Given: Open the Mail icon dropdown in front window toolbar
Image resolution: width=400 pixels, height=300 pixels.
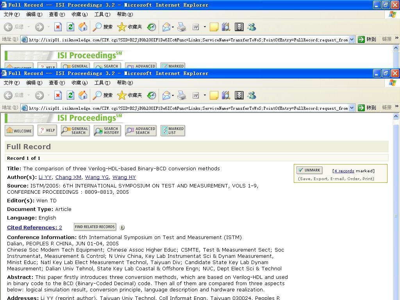Looking at the screenshot, I should coord(173,95).
